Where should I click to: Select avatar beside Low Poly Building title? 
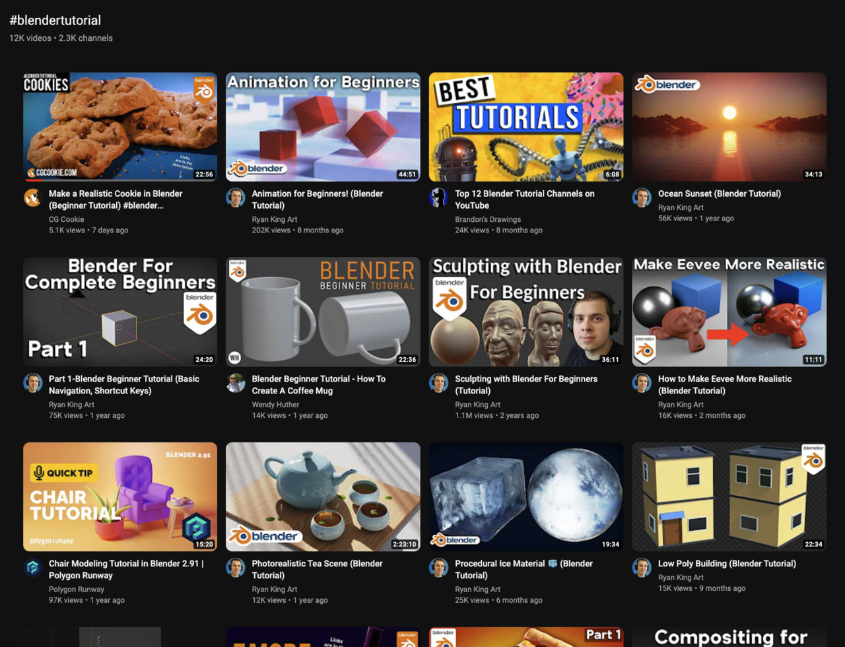642,568
